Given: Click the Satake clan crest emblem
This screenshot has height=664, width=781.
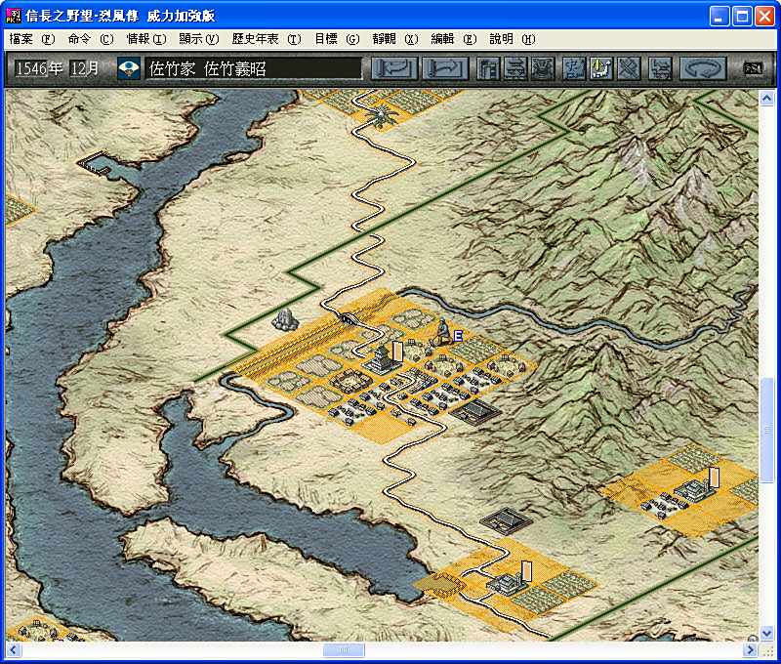Looking at the screenshot, I should 129,69.
